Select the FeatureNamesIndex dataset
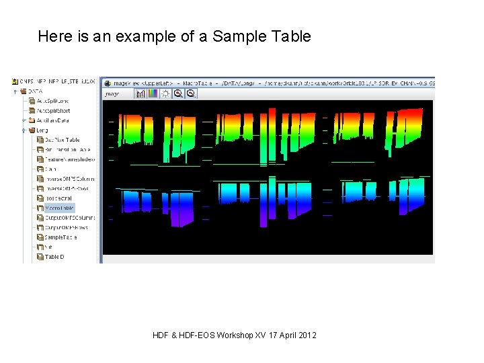Screen dimensions: 484x363 click(70, 159)
